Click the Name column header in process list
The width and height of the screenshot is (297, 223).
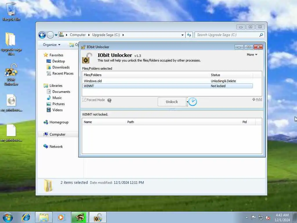(x=104, y=122)
